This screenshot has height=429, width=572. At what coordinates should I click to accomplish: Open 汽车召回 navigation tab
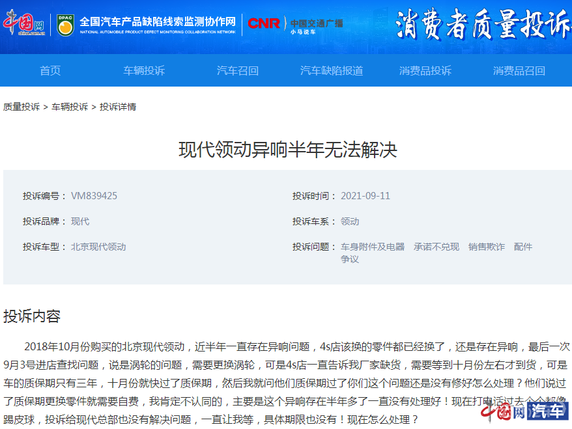(238, 70)
